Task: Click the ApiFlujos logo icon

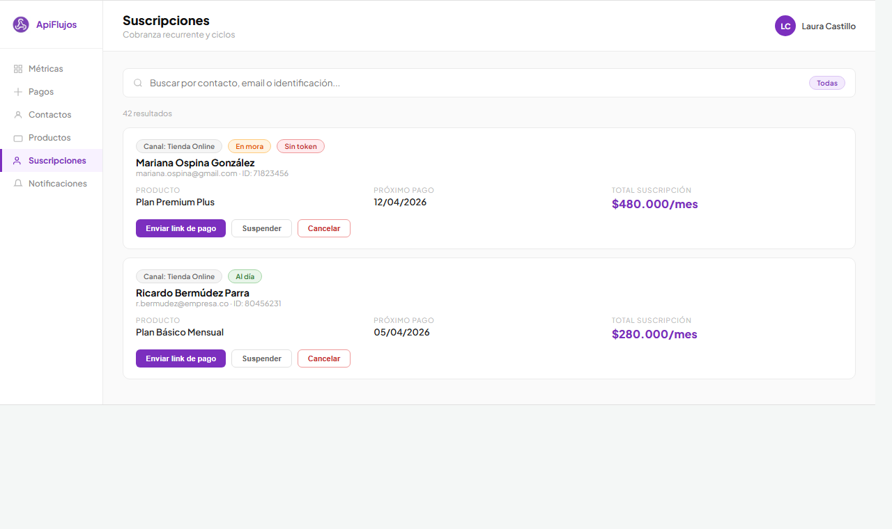Action: pyautogui.click(x=21, y=25)
